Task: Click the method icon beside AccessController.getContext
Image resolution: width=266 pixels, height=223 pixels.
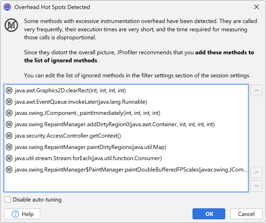Action: pyautogui.click(x=9, y=136)
